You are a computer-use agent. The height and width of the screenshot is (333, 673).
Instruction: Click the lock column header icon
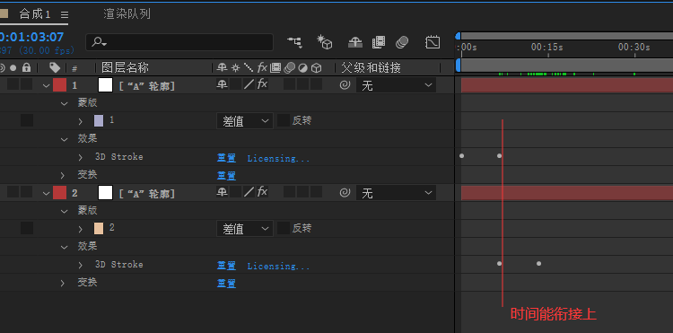[27, 67]
